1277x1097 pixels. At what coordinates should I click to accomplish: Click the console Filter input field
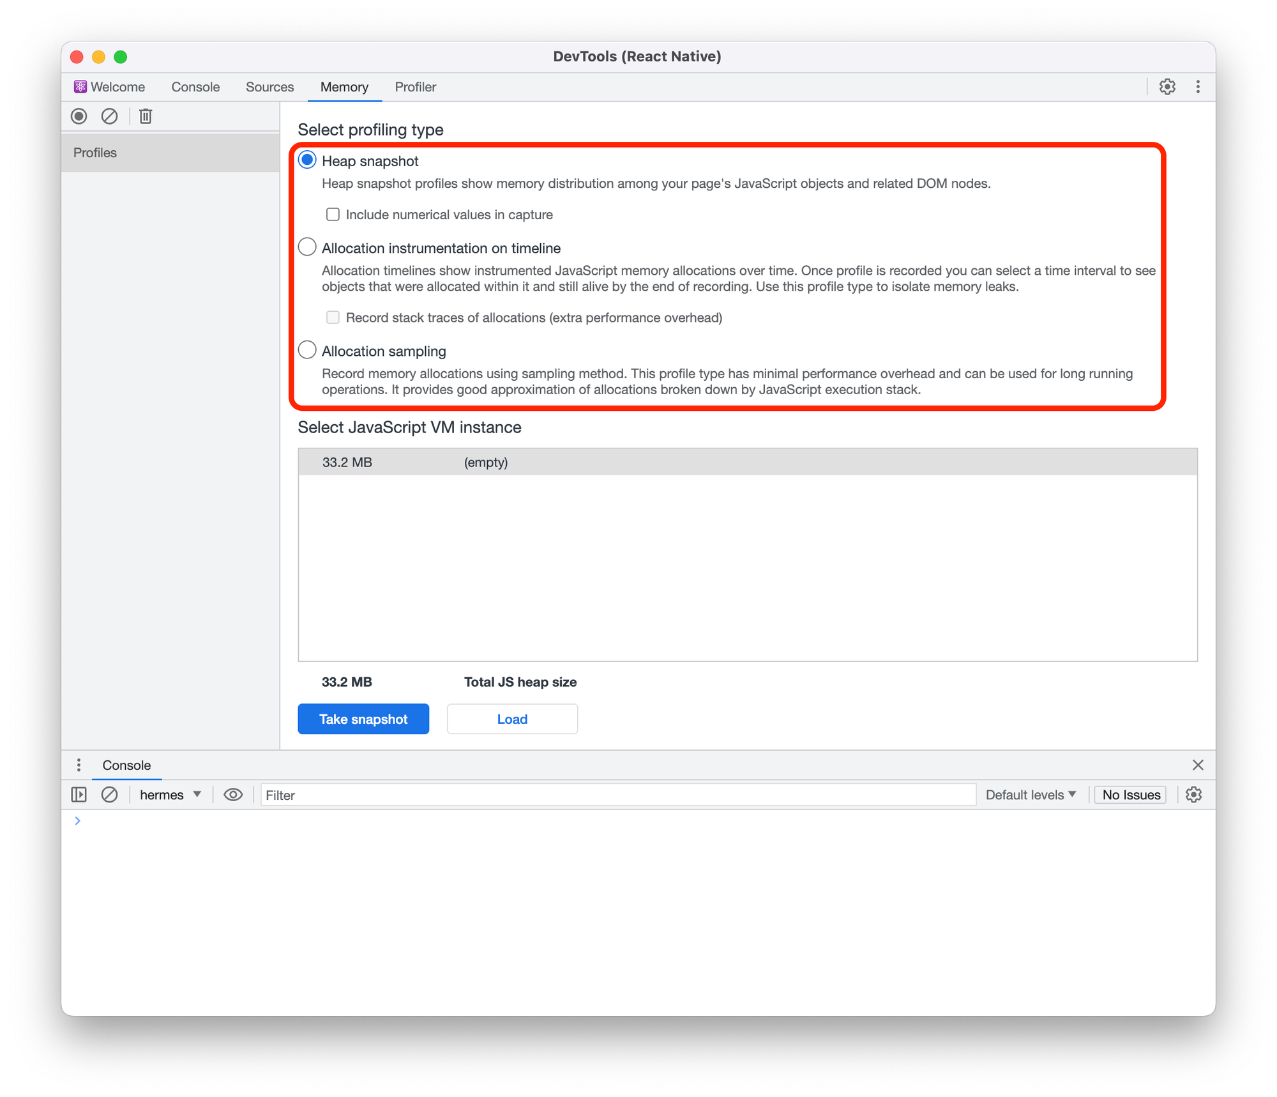point(618,794)
